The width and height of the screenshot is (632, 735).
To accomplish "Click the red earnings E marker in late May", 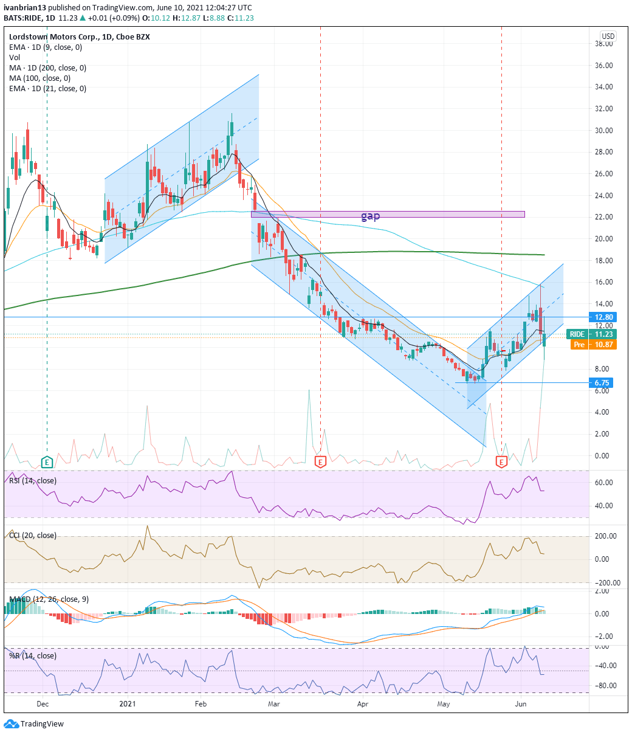I will [x=501, y=462].
